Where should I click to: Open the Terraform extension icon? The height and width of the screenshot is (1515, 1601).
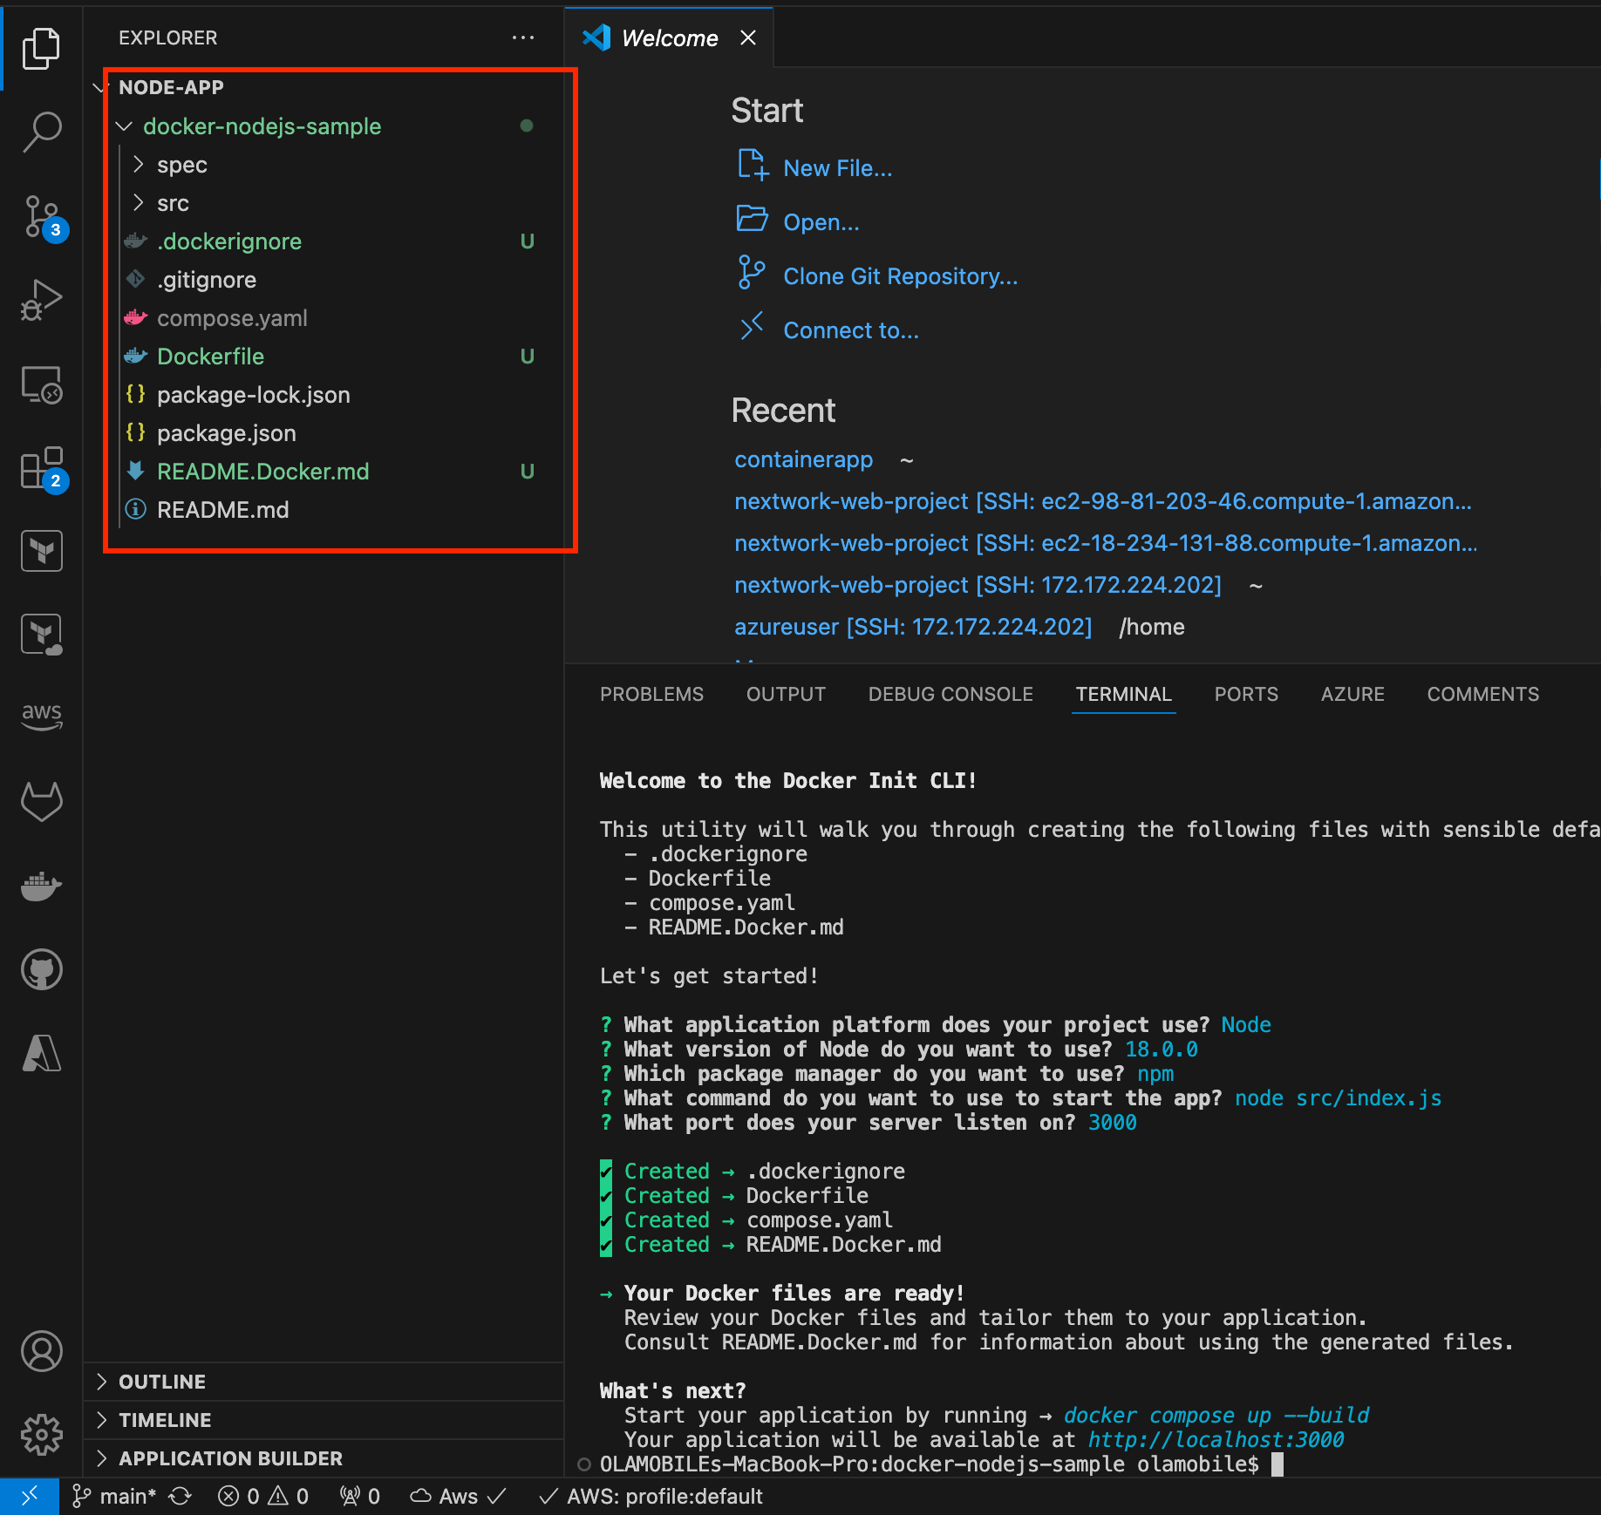(x=41, y=551)
